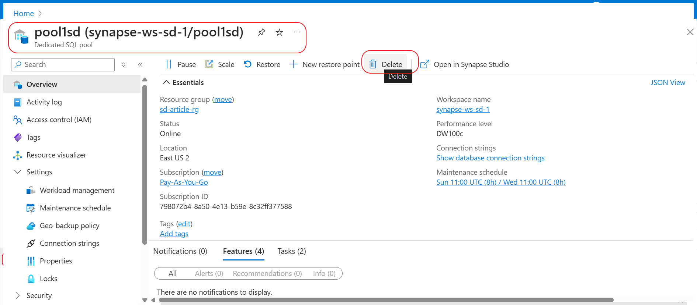Click the Restore toolbar icon

click(x=247, y=64)
